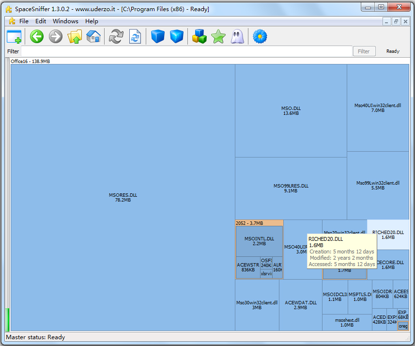Toggle the ghost free space icon
The height and width of the screenshot is (346, 415).
click(x=237, y=36)
